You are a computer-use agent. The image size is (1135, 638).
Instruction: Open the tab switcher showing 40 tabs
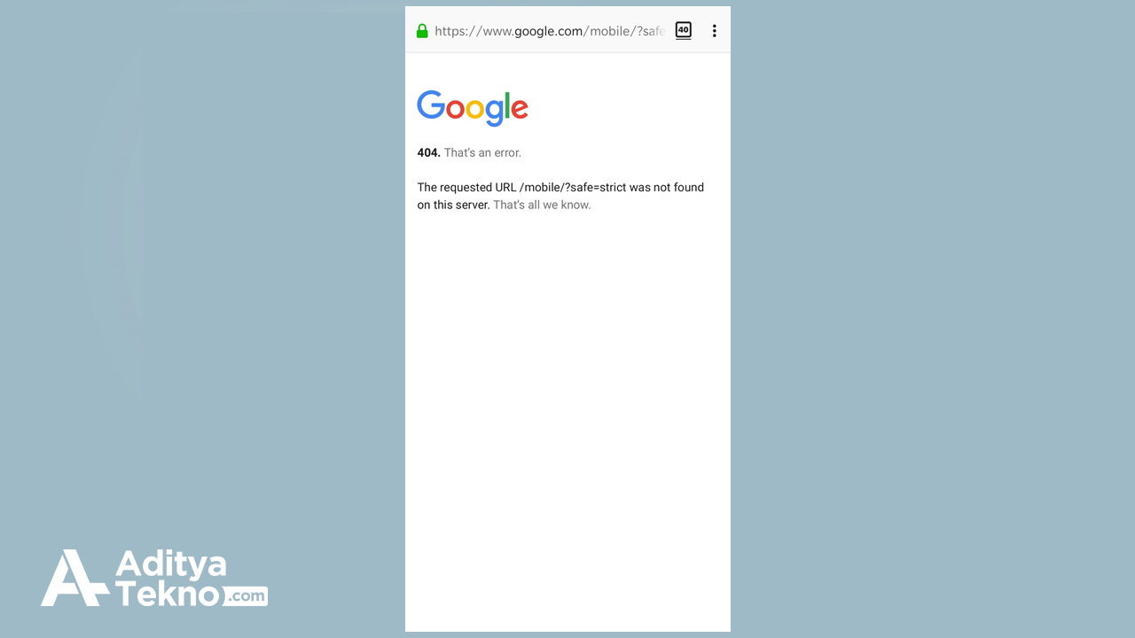point(683,30)
